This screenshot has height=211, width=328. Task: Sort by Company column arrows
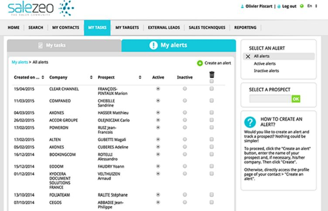coord(91,77)
